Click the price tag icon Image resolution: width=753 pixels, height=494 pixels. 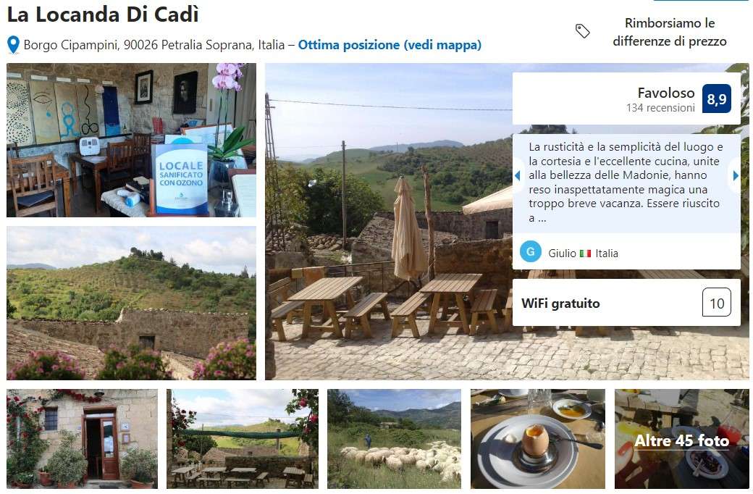[x=583, y=31]
